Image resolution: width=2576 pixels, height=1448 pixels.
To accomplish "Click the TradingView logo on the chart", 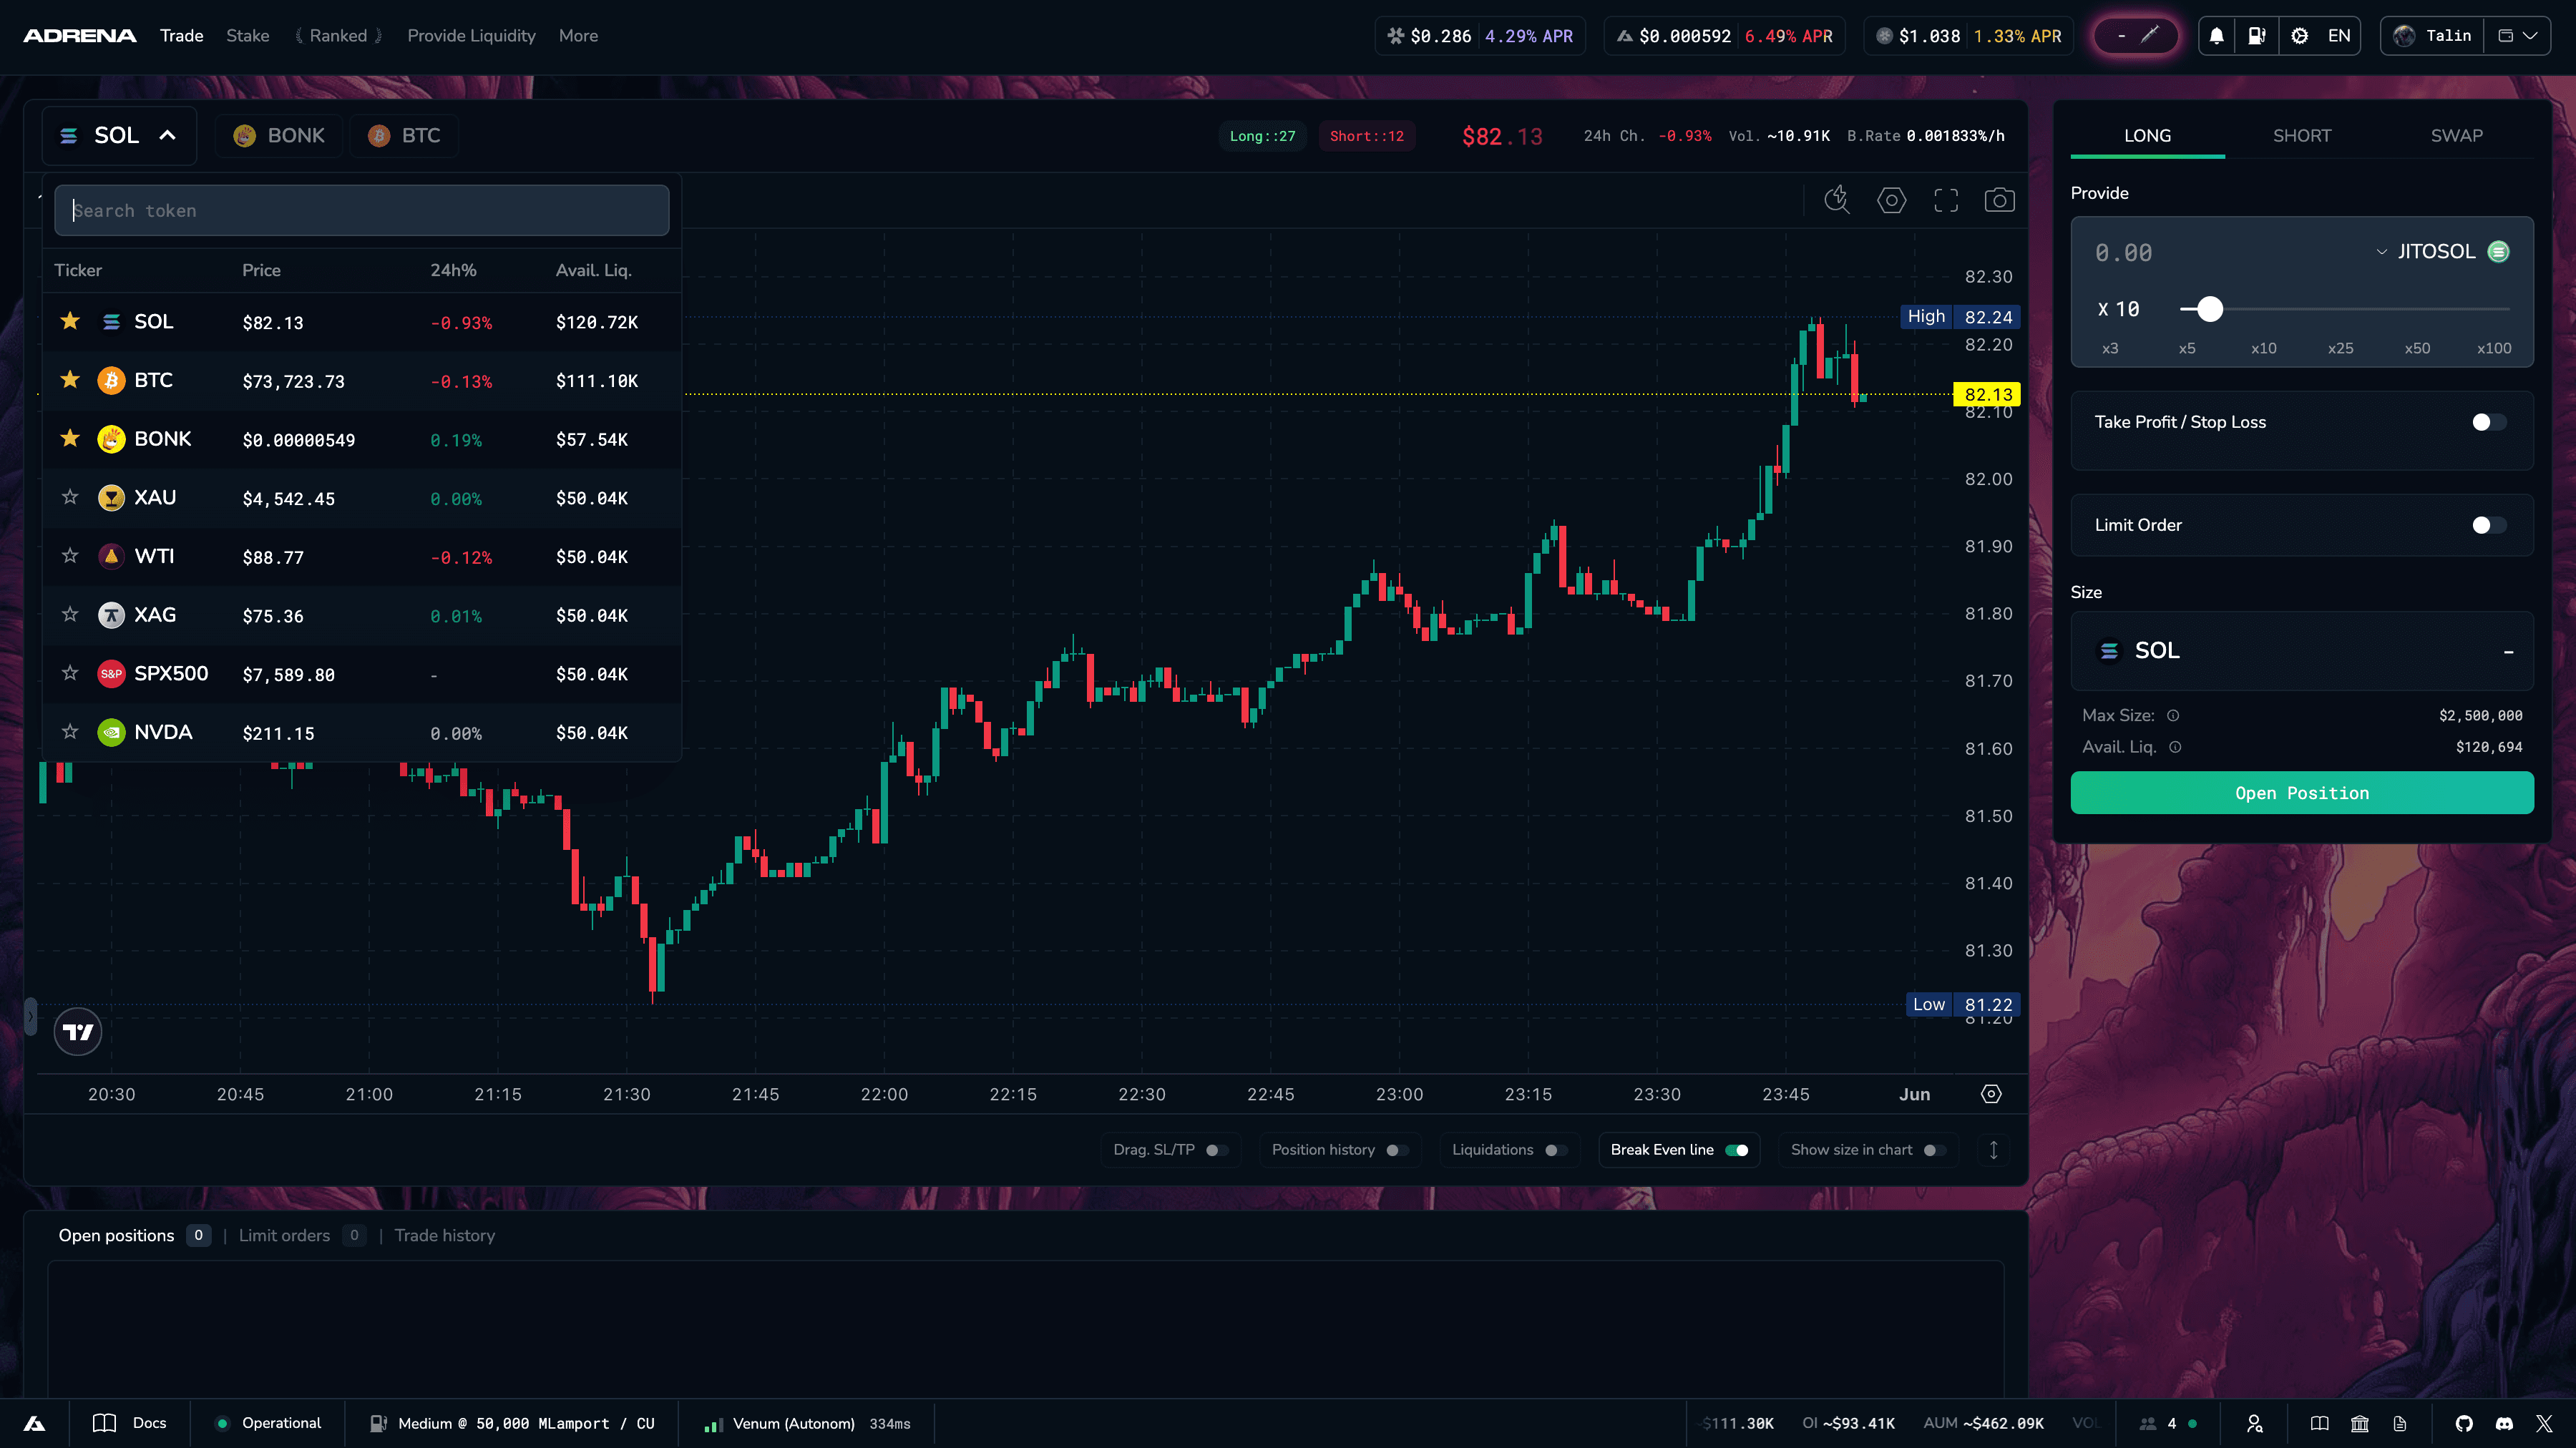I will (77, 1031).
